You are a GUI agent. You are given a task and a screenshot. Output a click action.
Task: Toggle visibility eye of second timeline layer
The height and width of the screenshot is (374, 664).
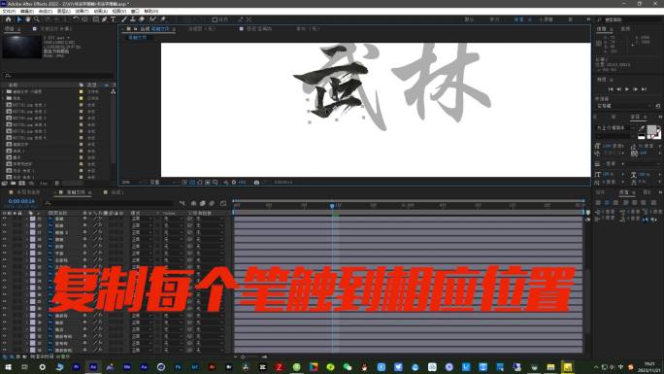point(4,225)
